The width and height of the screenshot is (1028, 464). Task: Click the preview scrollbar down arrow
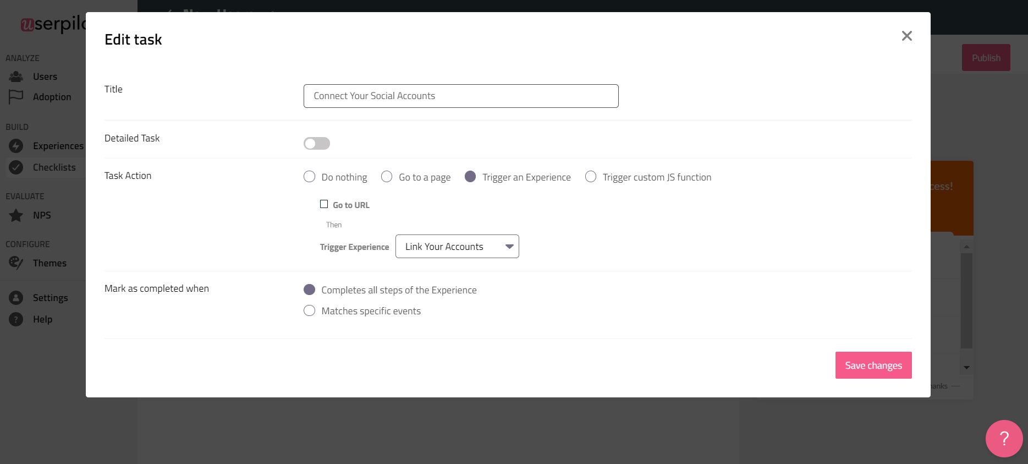966,367
